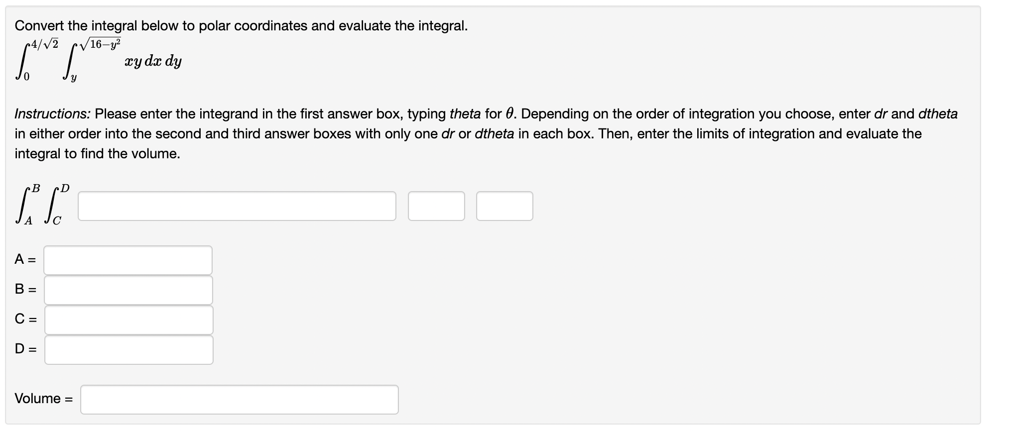Click the label D =
The height and width of the screenshot is (431, 1010).
24,350
